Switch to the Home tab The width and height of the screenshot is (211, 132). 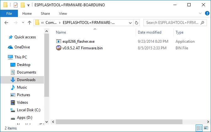[x=27, y=14]
